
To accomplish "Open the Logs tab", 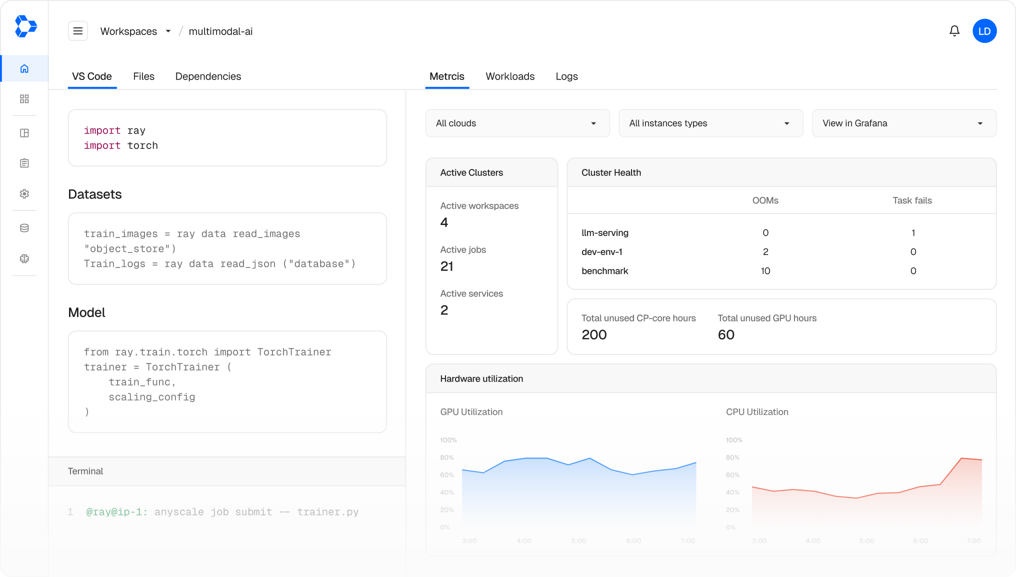I will (x=566, y=76).
